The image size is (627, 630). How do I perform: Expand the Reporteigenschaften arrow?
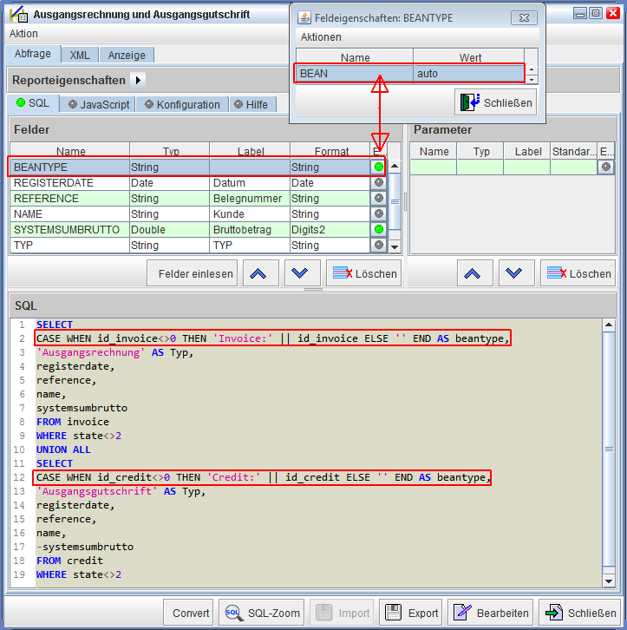click(x=138, y=80)
